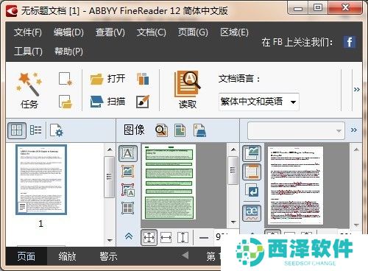This screenshot has height=271, width=368.
Task: Open the 任务 wizard wand icon
Action: click(x=29, y=84)
